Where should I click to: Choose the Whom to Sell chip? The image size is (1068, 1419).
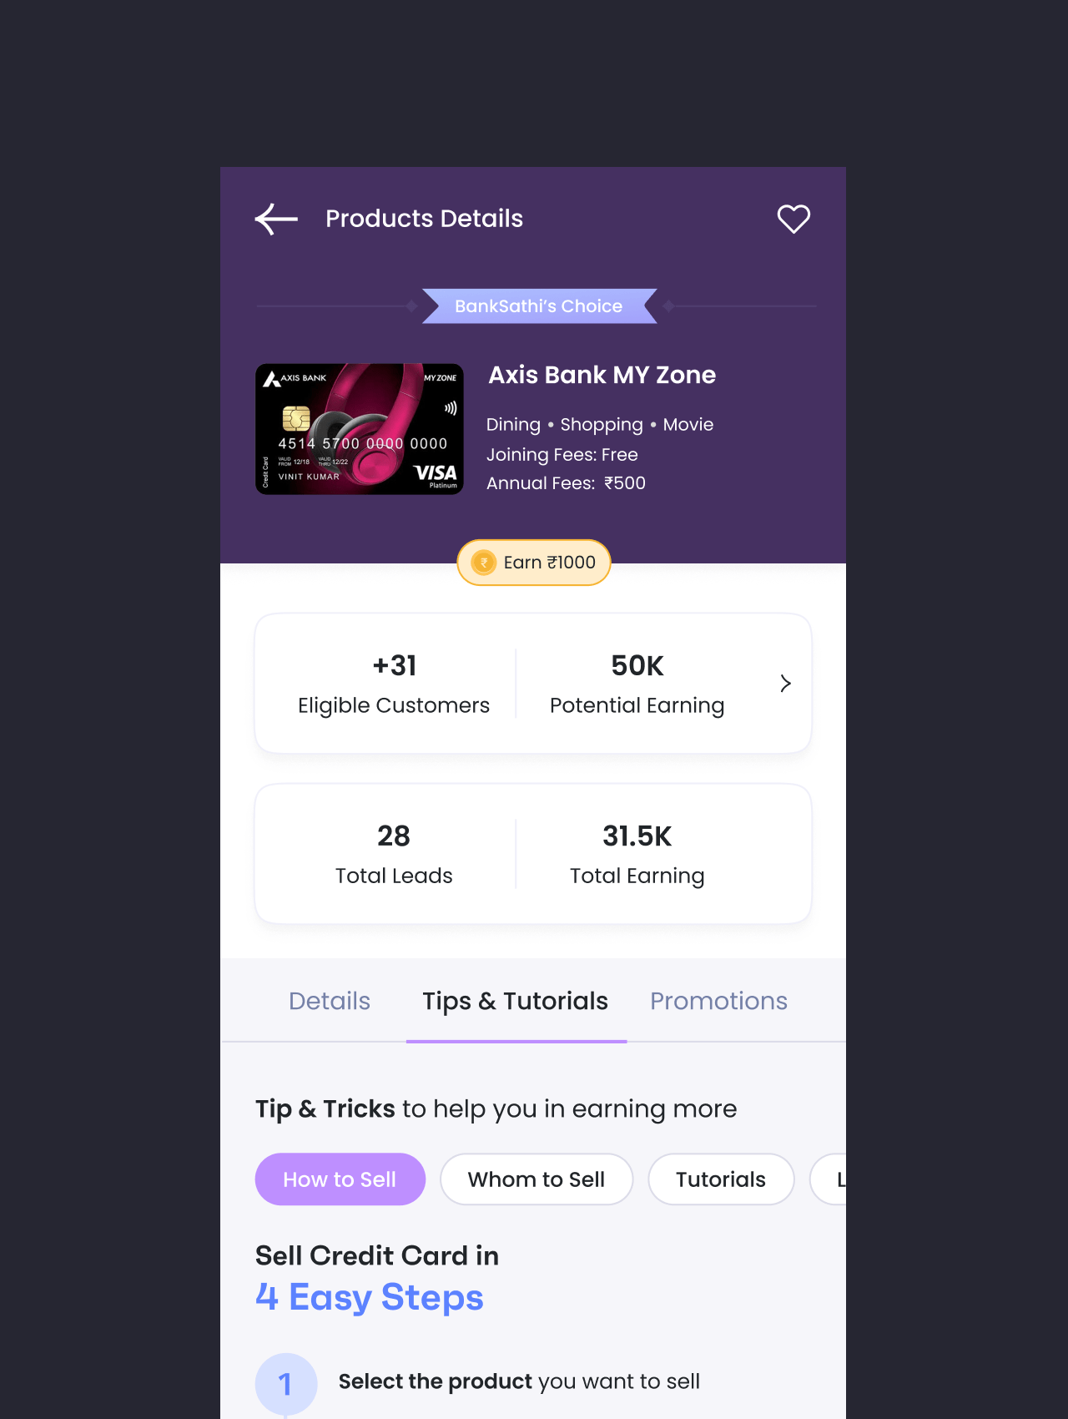pyautogui.click(x=537, y=1179)
